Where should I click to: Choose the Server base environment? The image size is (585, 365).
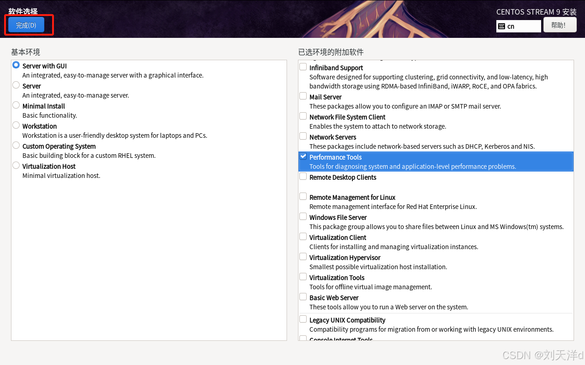pyautogui.click(x=16, y=85)
